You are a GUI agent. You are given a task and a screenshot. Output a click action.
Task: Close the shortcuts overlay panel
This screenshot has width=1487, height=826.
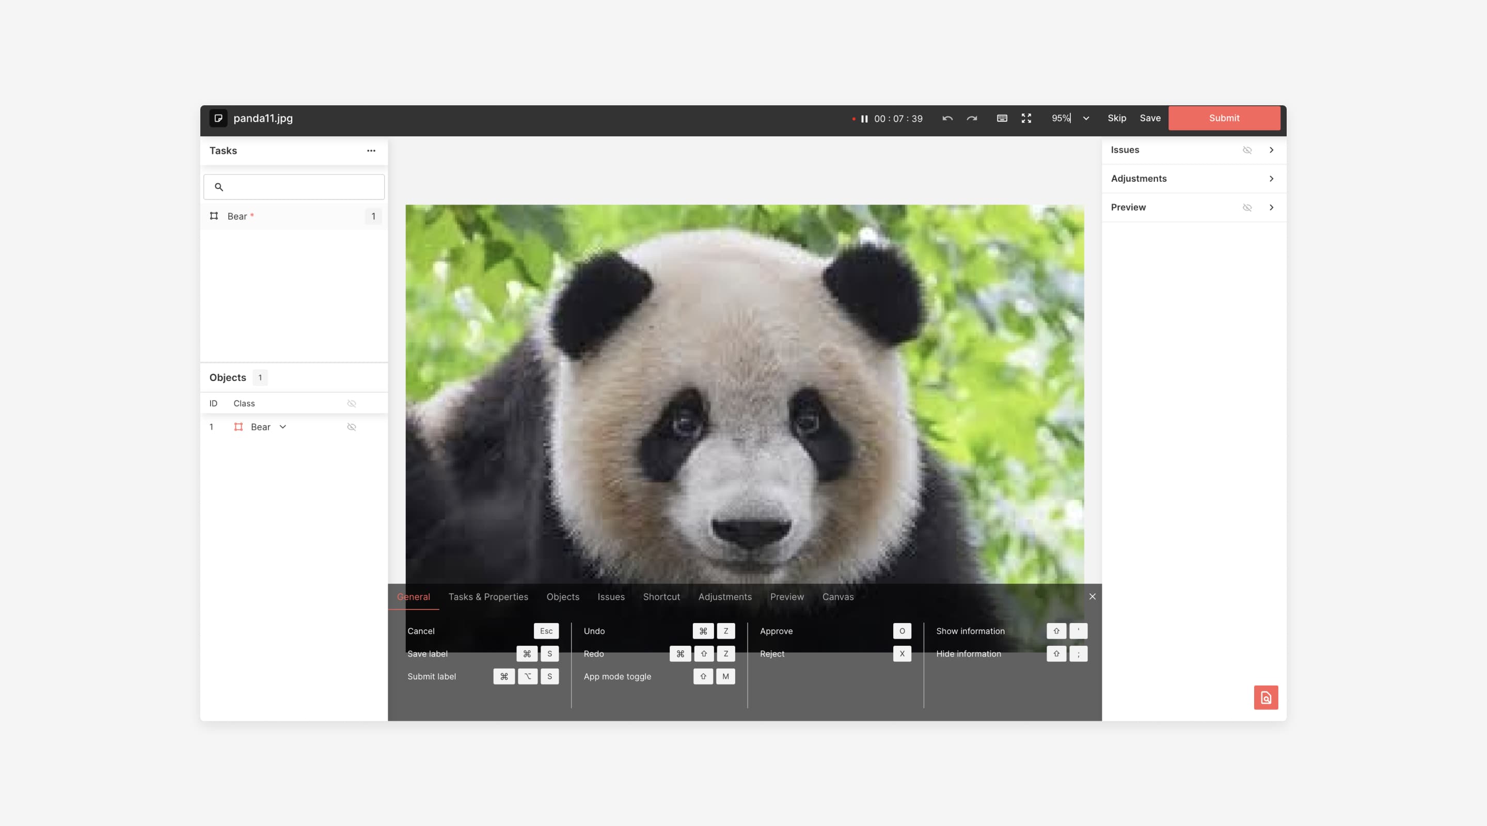pos(1092,597)
